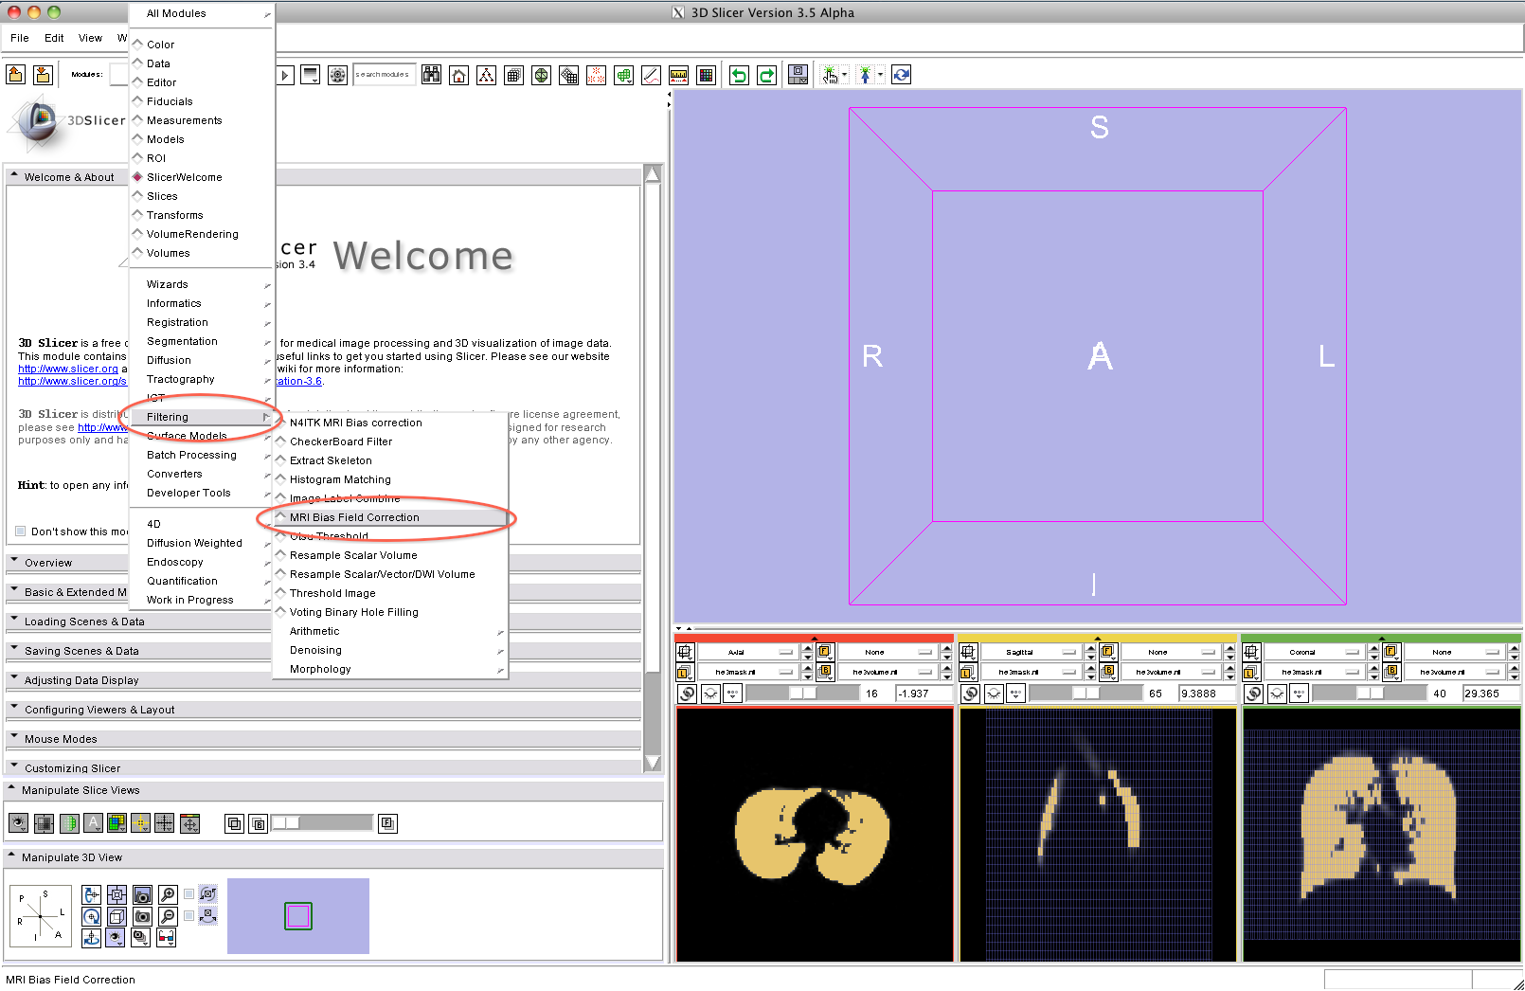Screen dimensions: 1525x991
Task: Select MRI Bias Field Correction menu item
Action: [354, 517]
